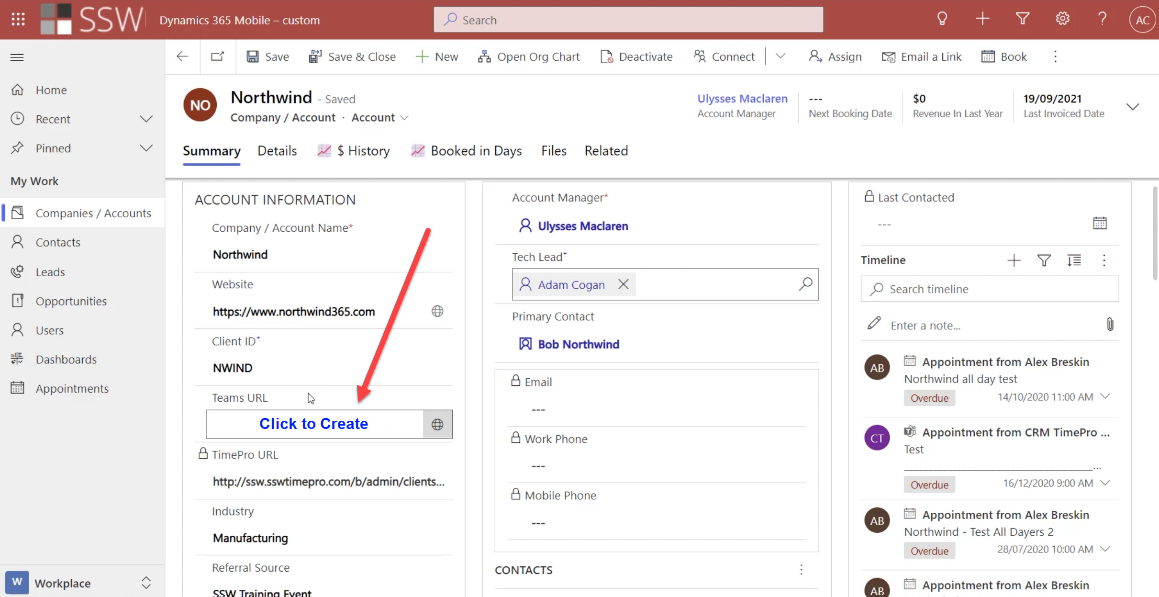
Task: Remove Adam Cogan from Tech Lead
Action: tap(623, 284)
